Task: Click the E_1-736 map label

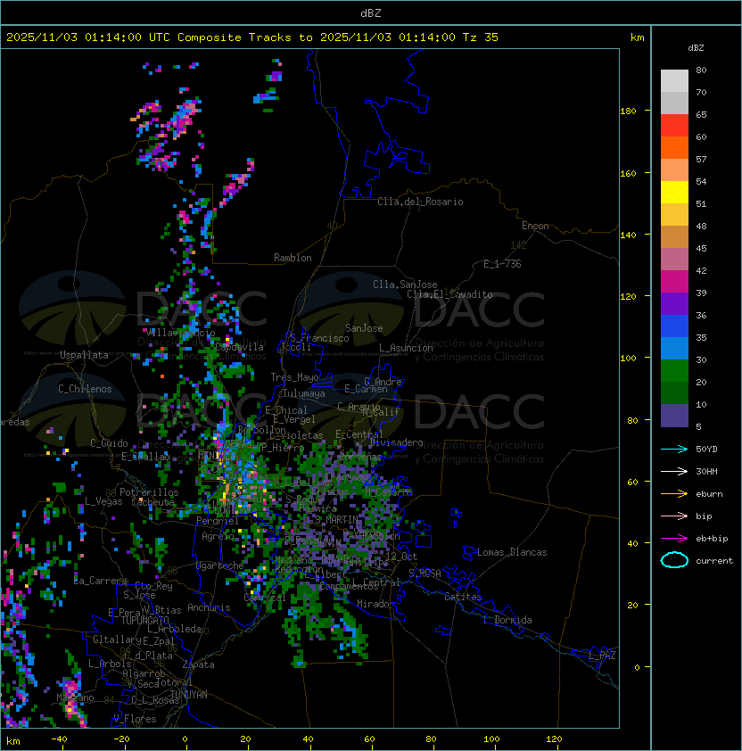Action: coord(502,264)
